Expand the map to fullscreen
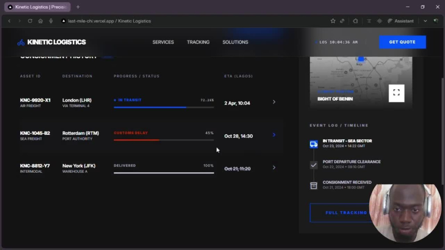The image size is (445, 250). point(396,93)
